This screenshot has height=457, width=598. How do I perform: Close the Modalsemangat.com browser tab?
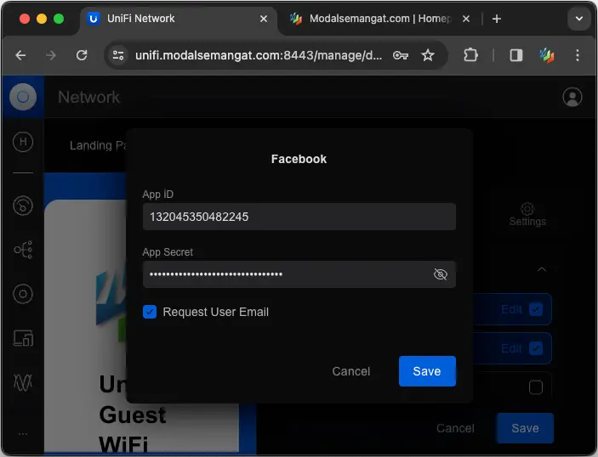tap(466, 19)
